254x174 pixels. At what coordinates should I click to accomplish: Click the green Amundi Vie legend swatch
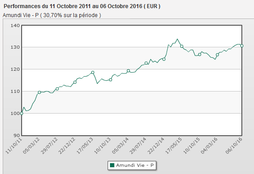(112, 165)
